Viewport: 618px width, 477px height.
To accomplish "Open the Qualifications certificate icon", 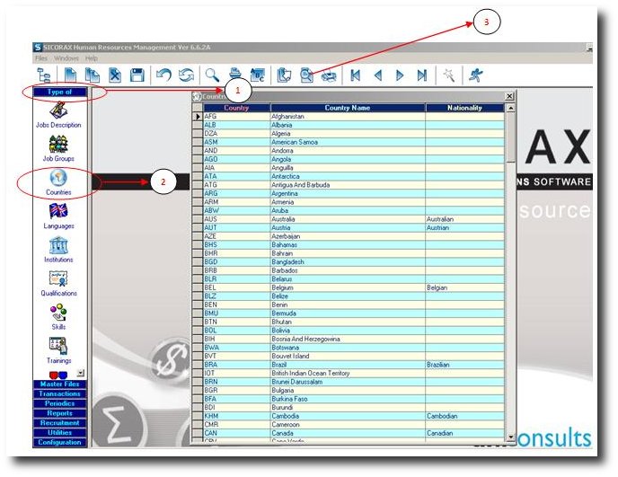I will pyautogui.click(x=59, y=279).
